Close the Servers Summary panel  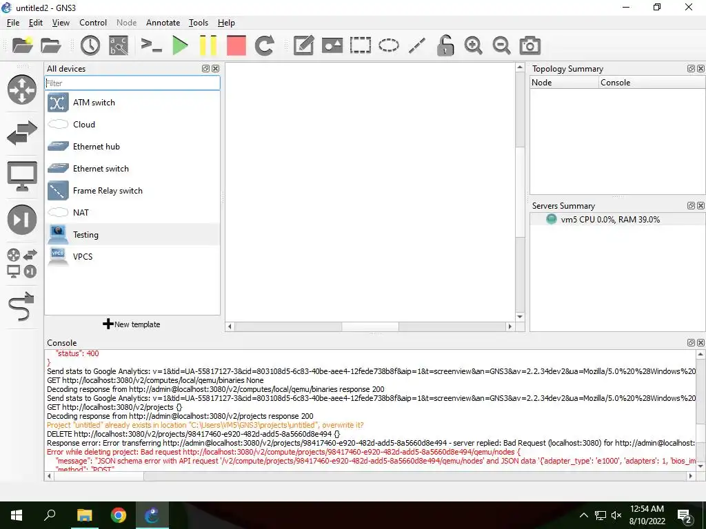click(701, 205)
